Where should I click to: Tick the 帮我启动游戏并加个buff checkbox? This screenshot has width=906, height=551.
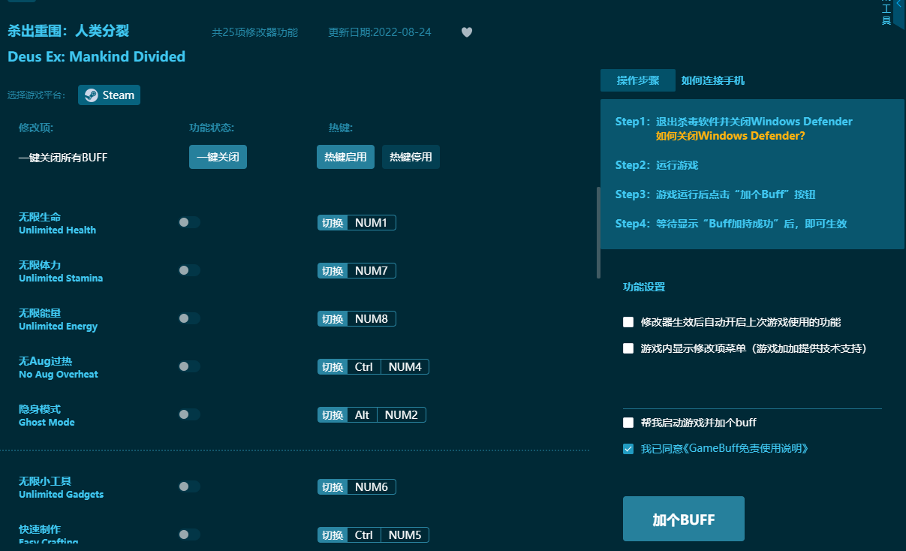(x=628, y=423)
